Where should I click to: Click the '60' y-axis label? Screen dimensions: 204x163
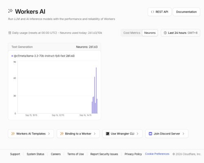tap(15, 78)
